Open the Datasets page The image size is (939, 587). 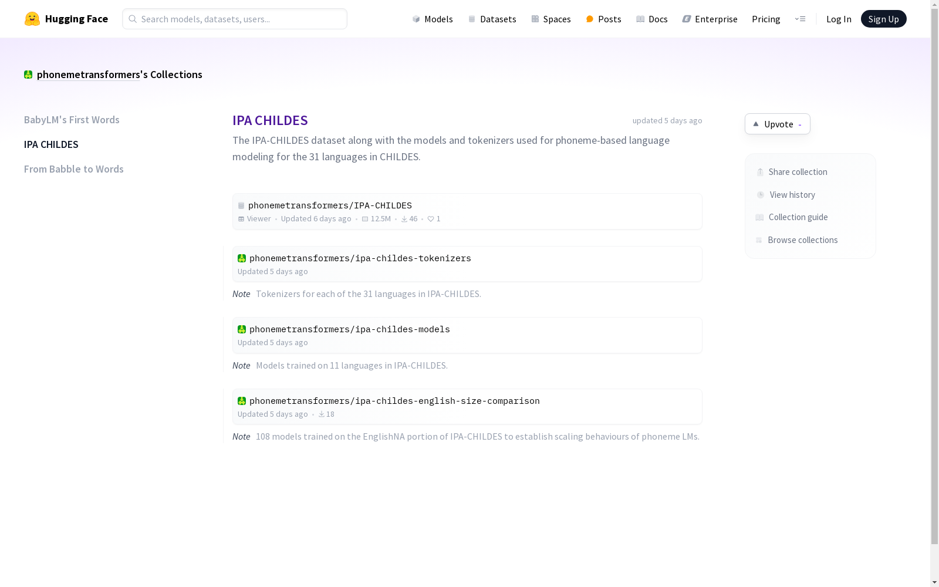pyautogui.click(x=492, y=19)
